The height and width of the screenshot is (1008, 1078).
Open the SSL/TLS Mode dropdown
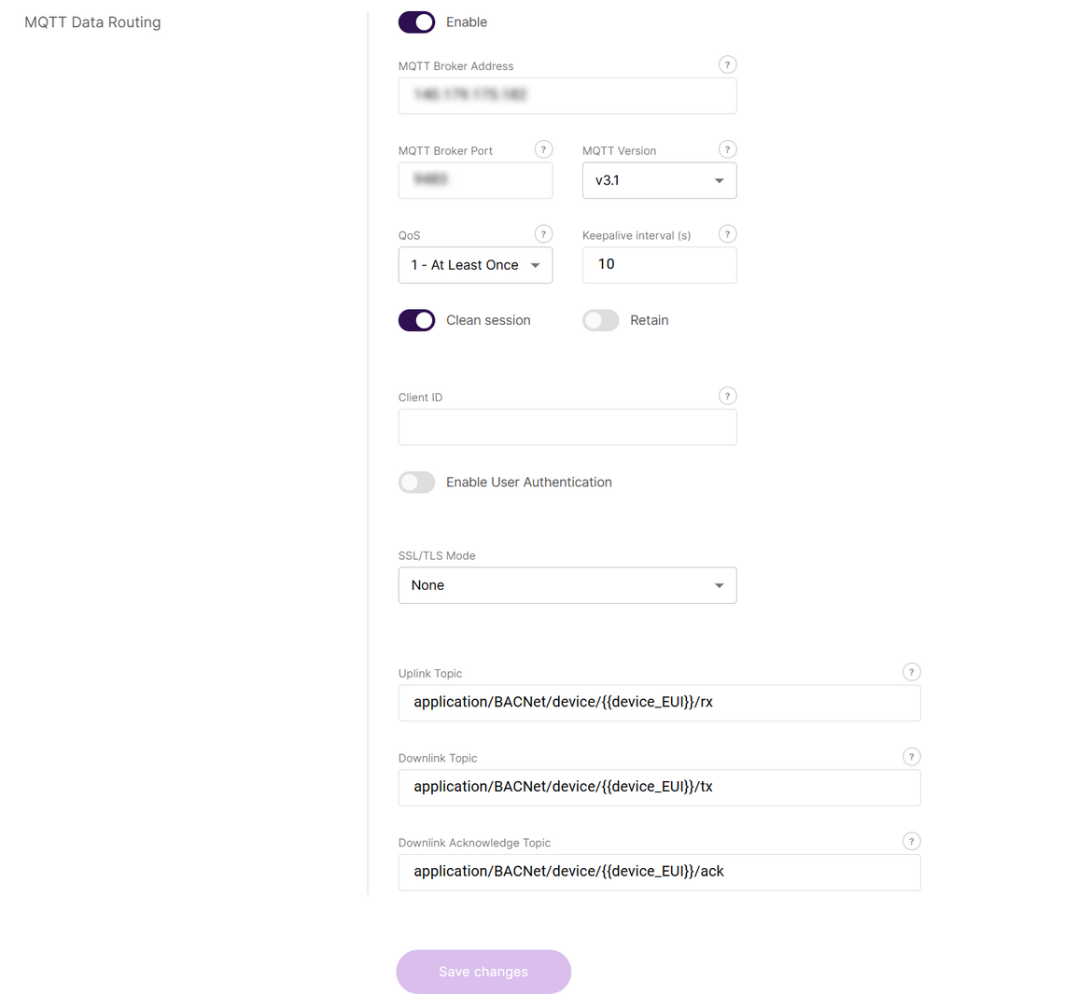tap(567, 585)
